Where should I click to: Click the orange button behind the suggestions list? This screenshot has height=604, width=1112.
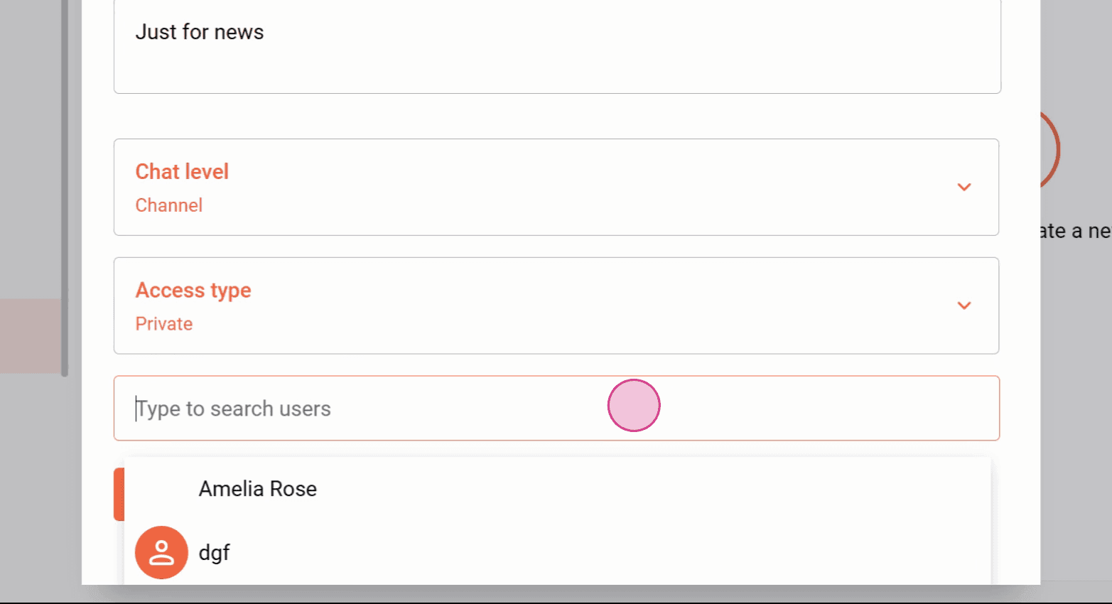point(119,494)
